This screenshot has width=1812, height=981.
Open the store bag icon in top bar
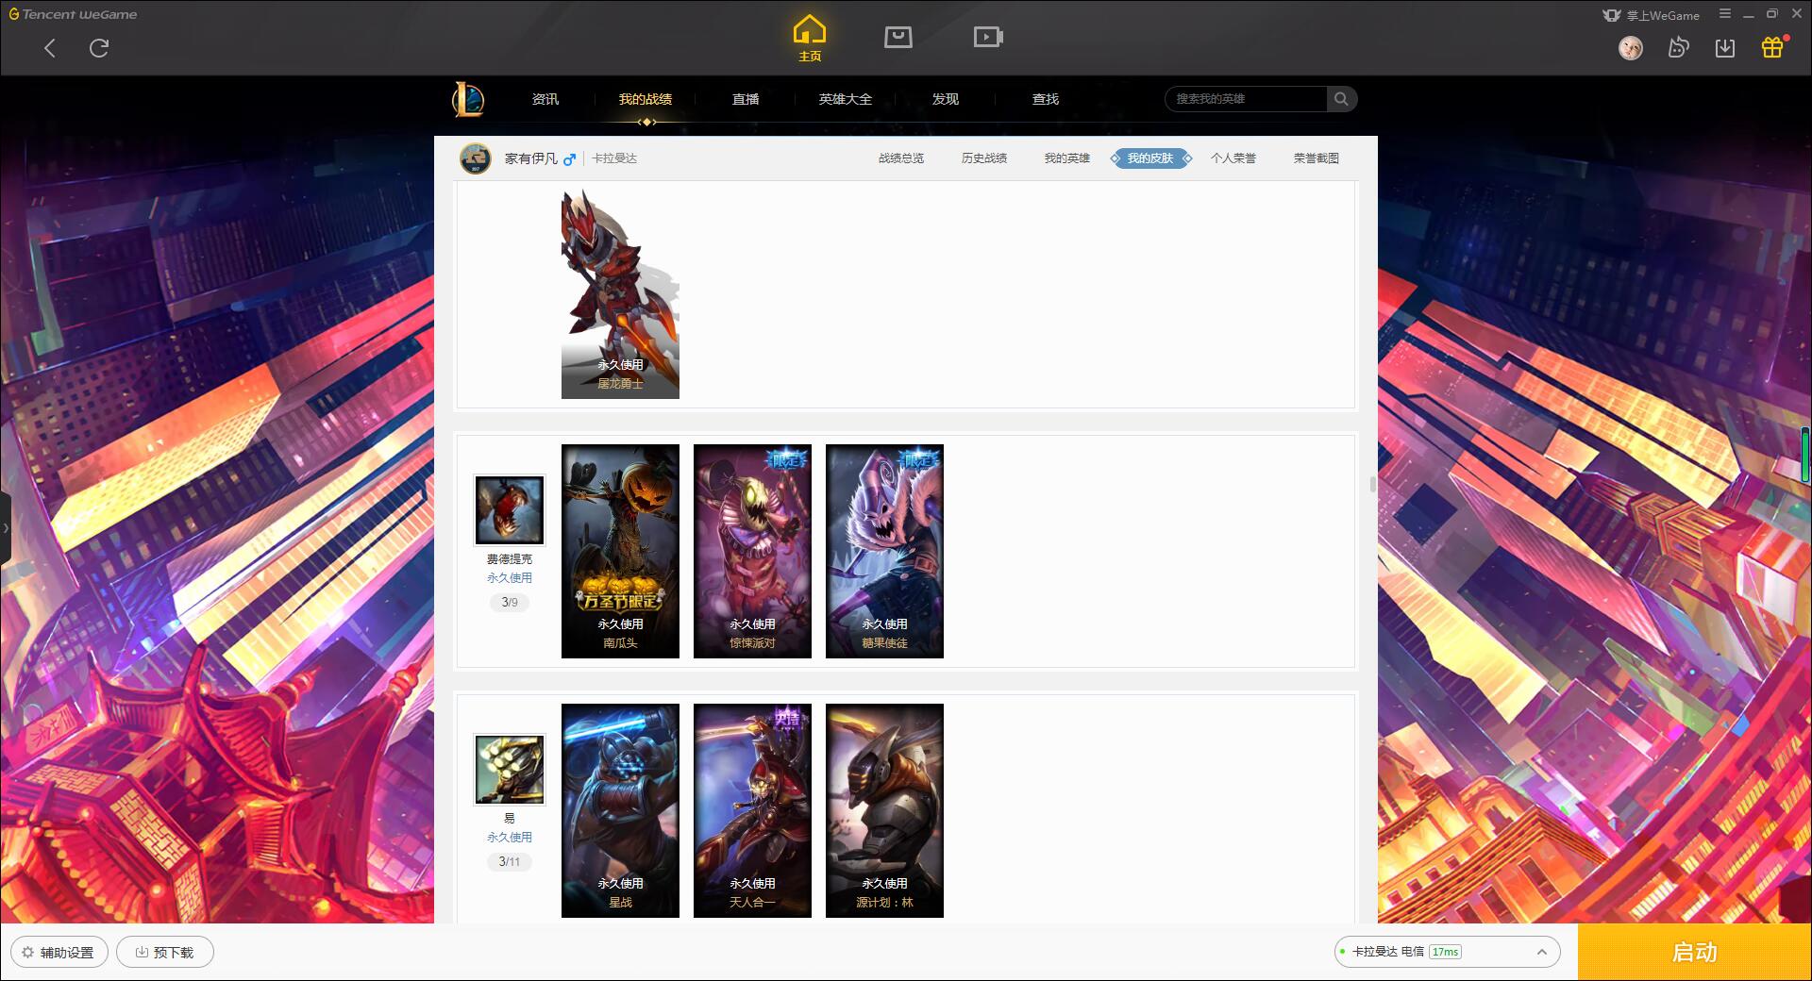point(898,37)
